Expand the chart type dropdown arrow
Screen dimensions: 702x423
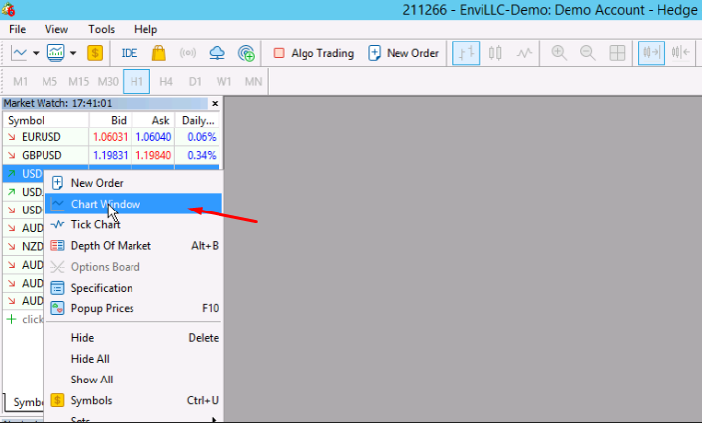(37, 53)
